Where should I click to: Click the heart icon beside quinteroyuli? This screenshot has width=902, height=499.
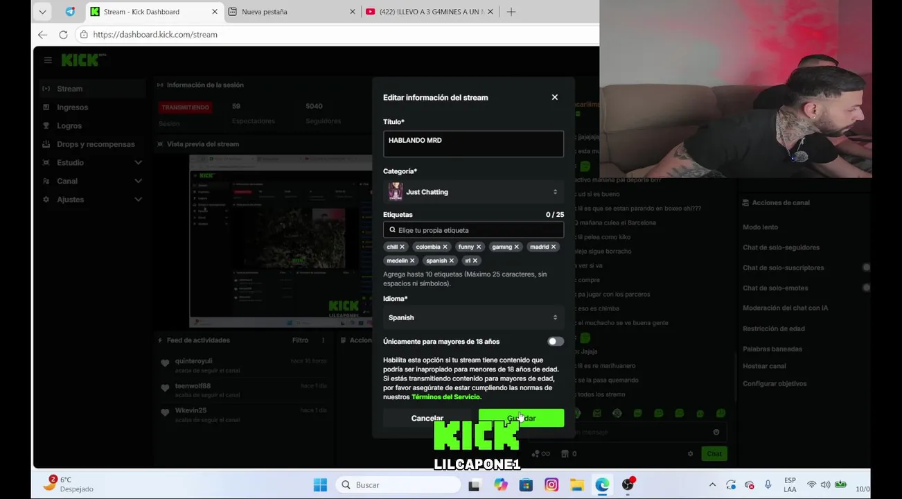tap(165, 363)
